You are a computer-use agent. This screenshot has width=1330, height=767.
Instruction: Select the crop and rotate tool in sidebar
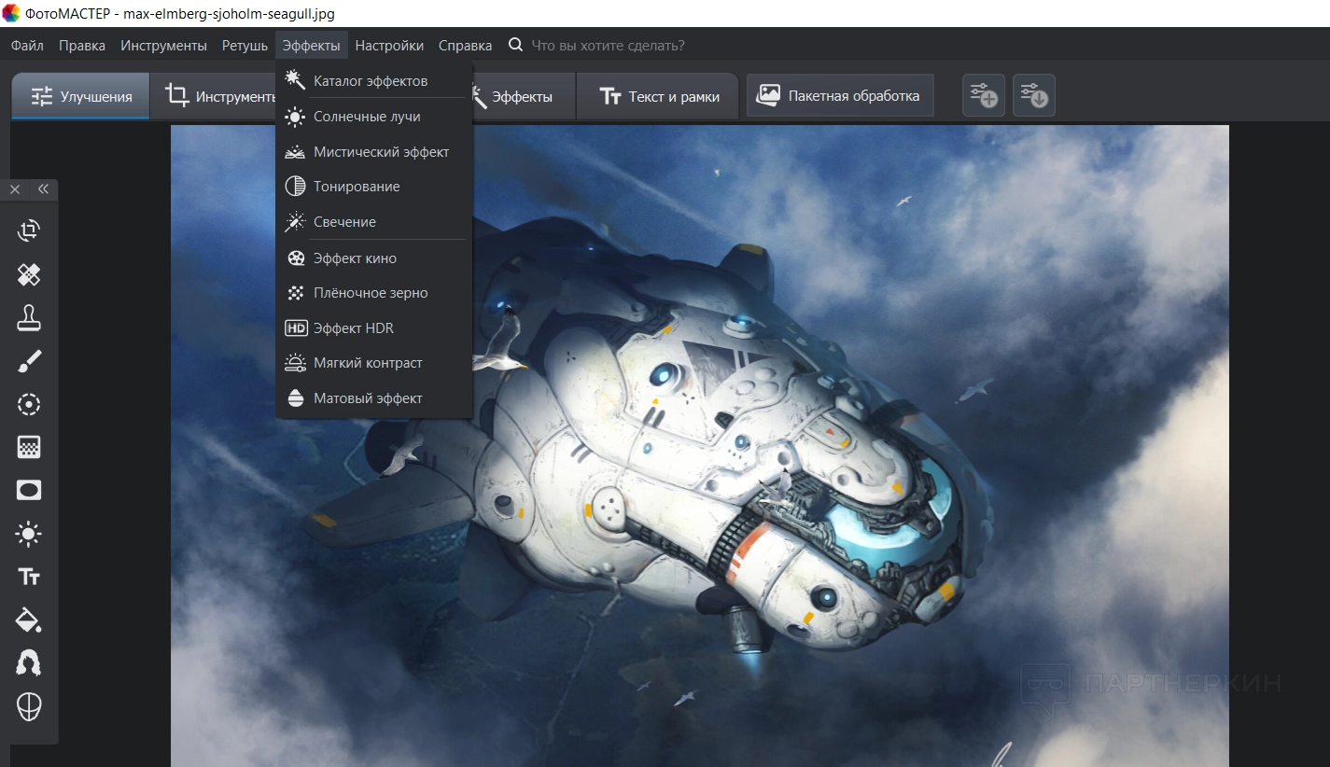(x=29, y=230)
